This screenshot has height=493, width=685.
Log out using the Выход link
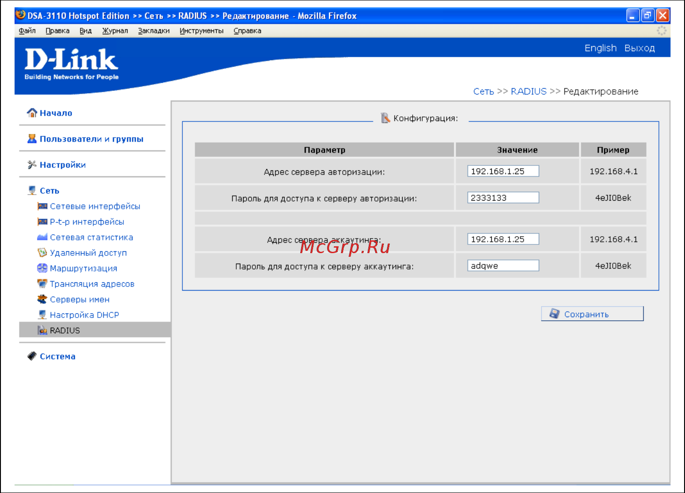coord(639,48)
